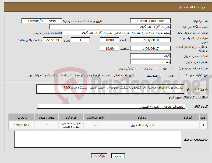Click the announcement date field 1404/04/08 - 09:48
Image resolution: width=212 pixels, height=163 pixels.
pos(42,21)
